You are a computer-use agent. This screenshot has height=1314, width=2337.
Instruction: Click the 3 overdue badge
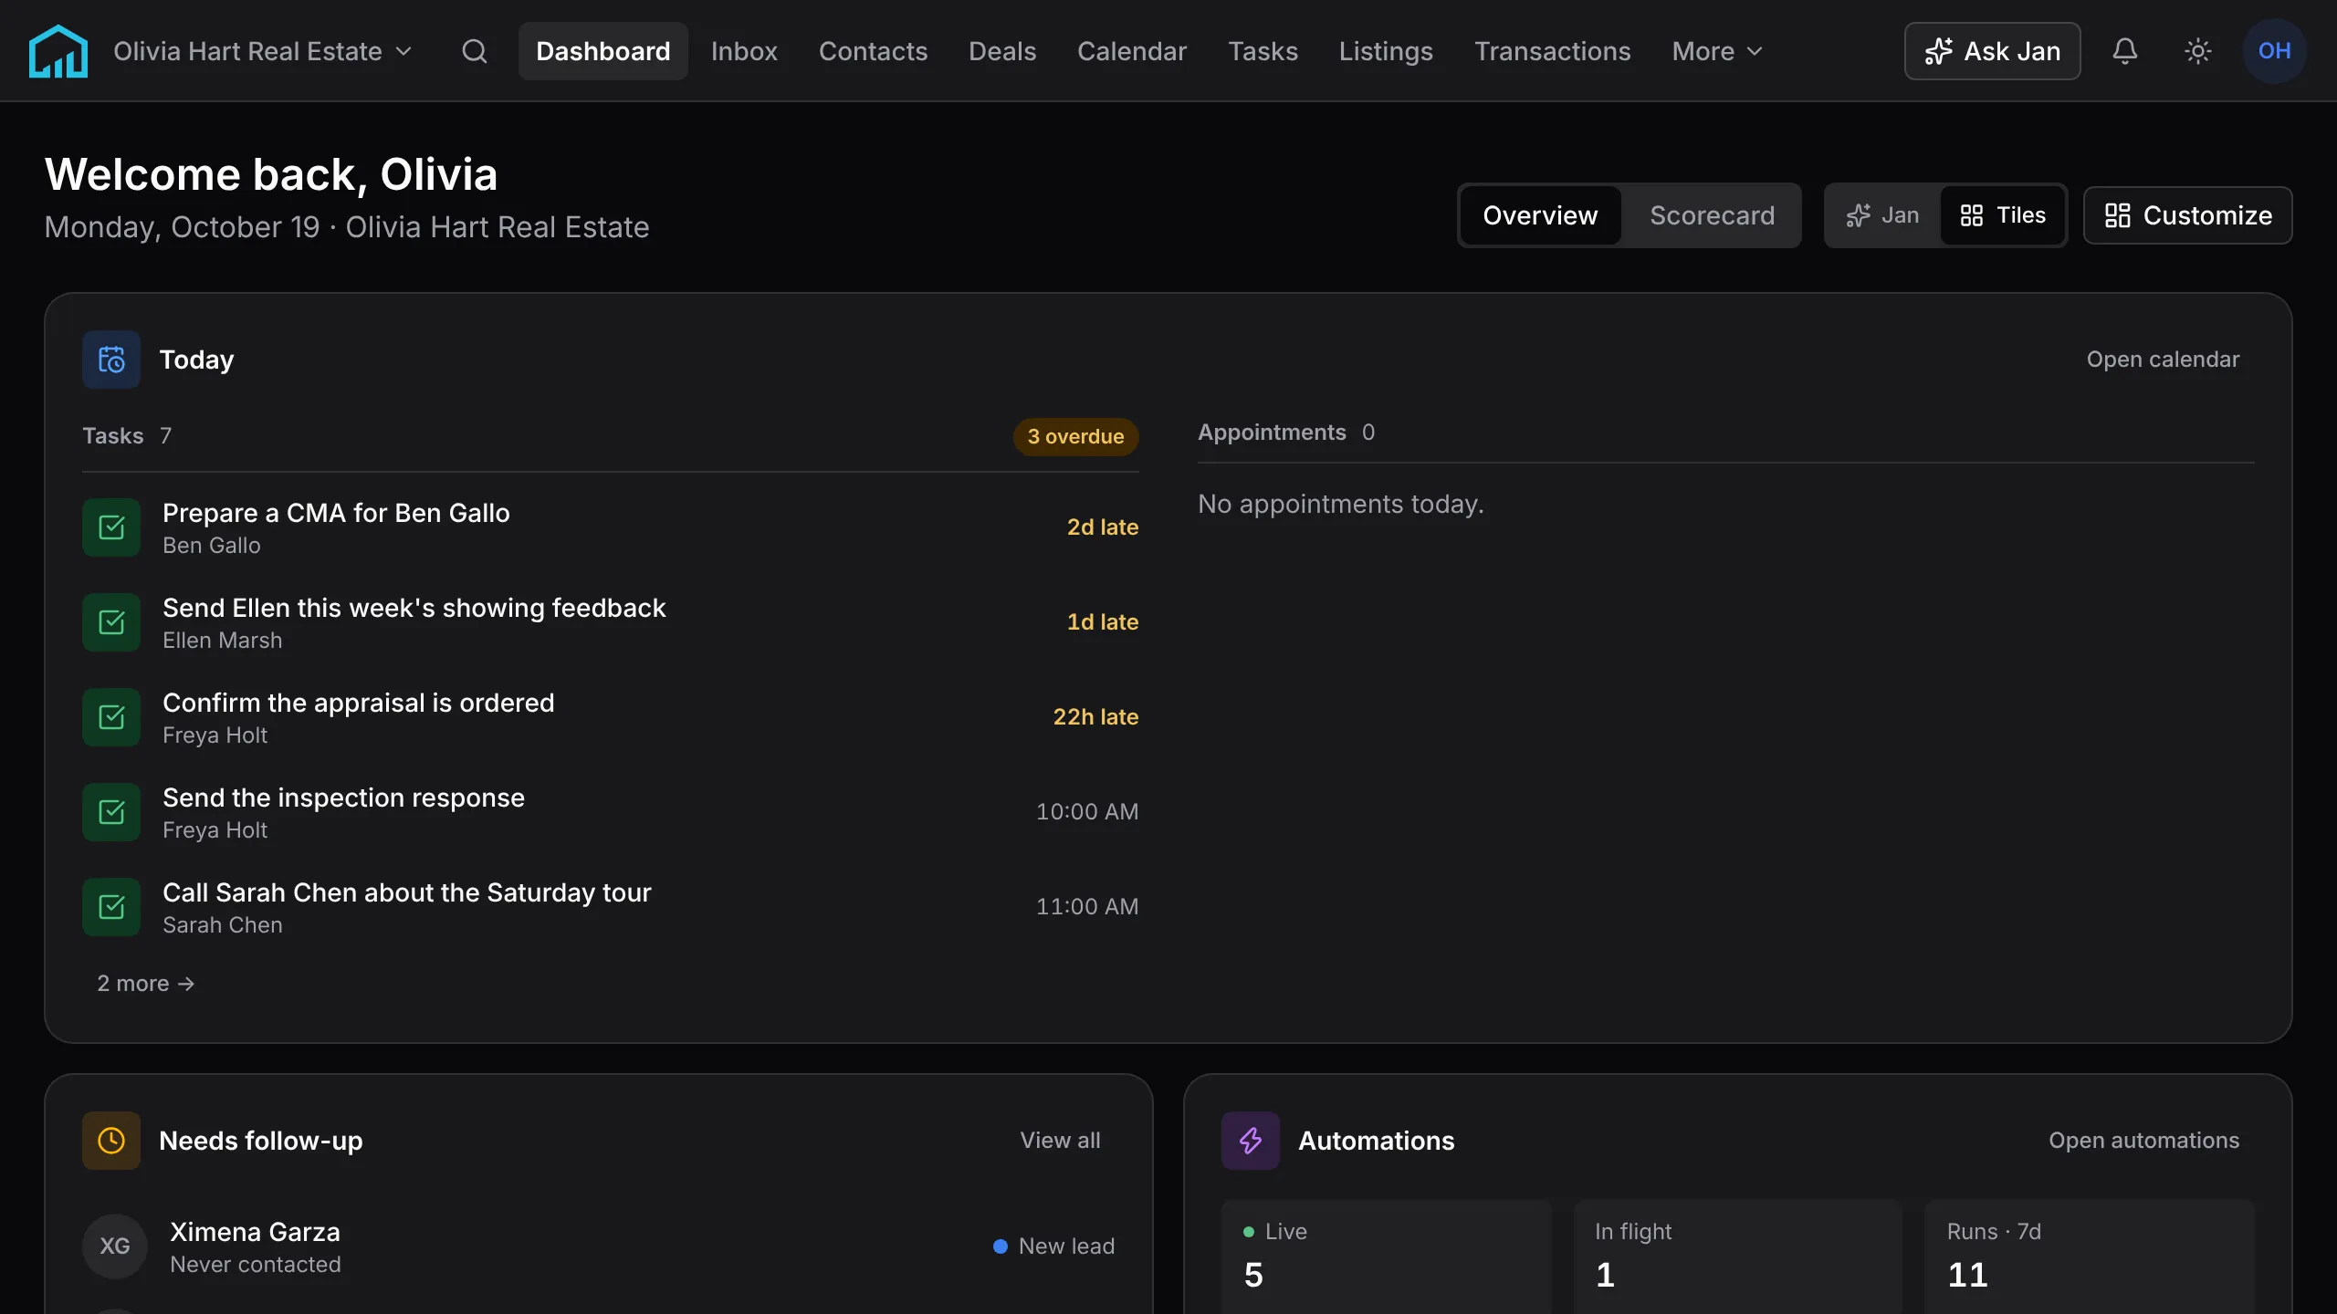click(1075, 436)
